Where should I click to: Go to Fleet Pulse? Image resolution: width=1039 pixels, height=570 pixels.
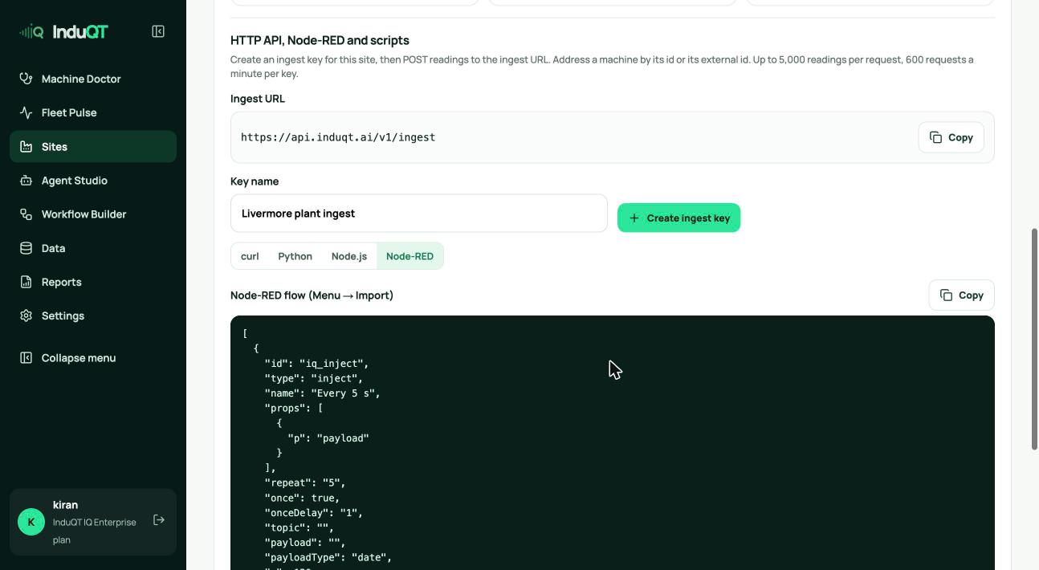click(93, 112)
